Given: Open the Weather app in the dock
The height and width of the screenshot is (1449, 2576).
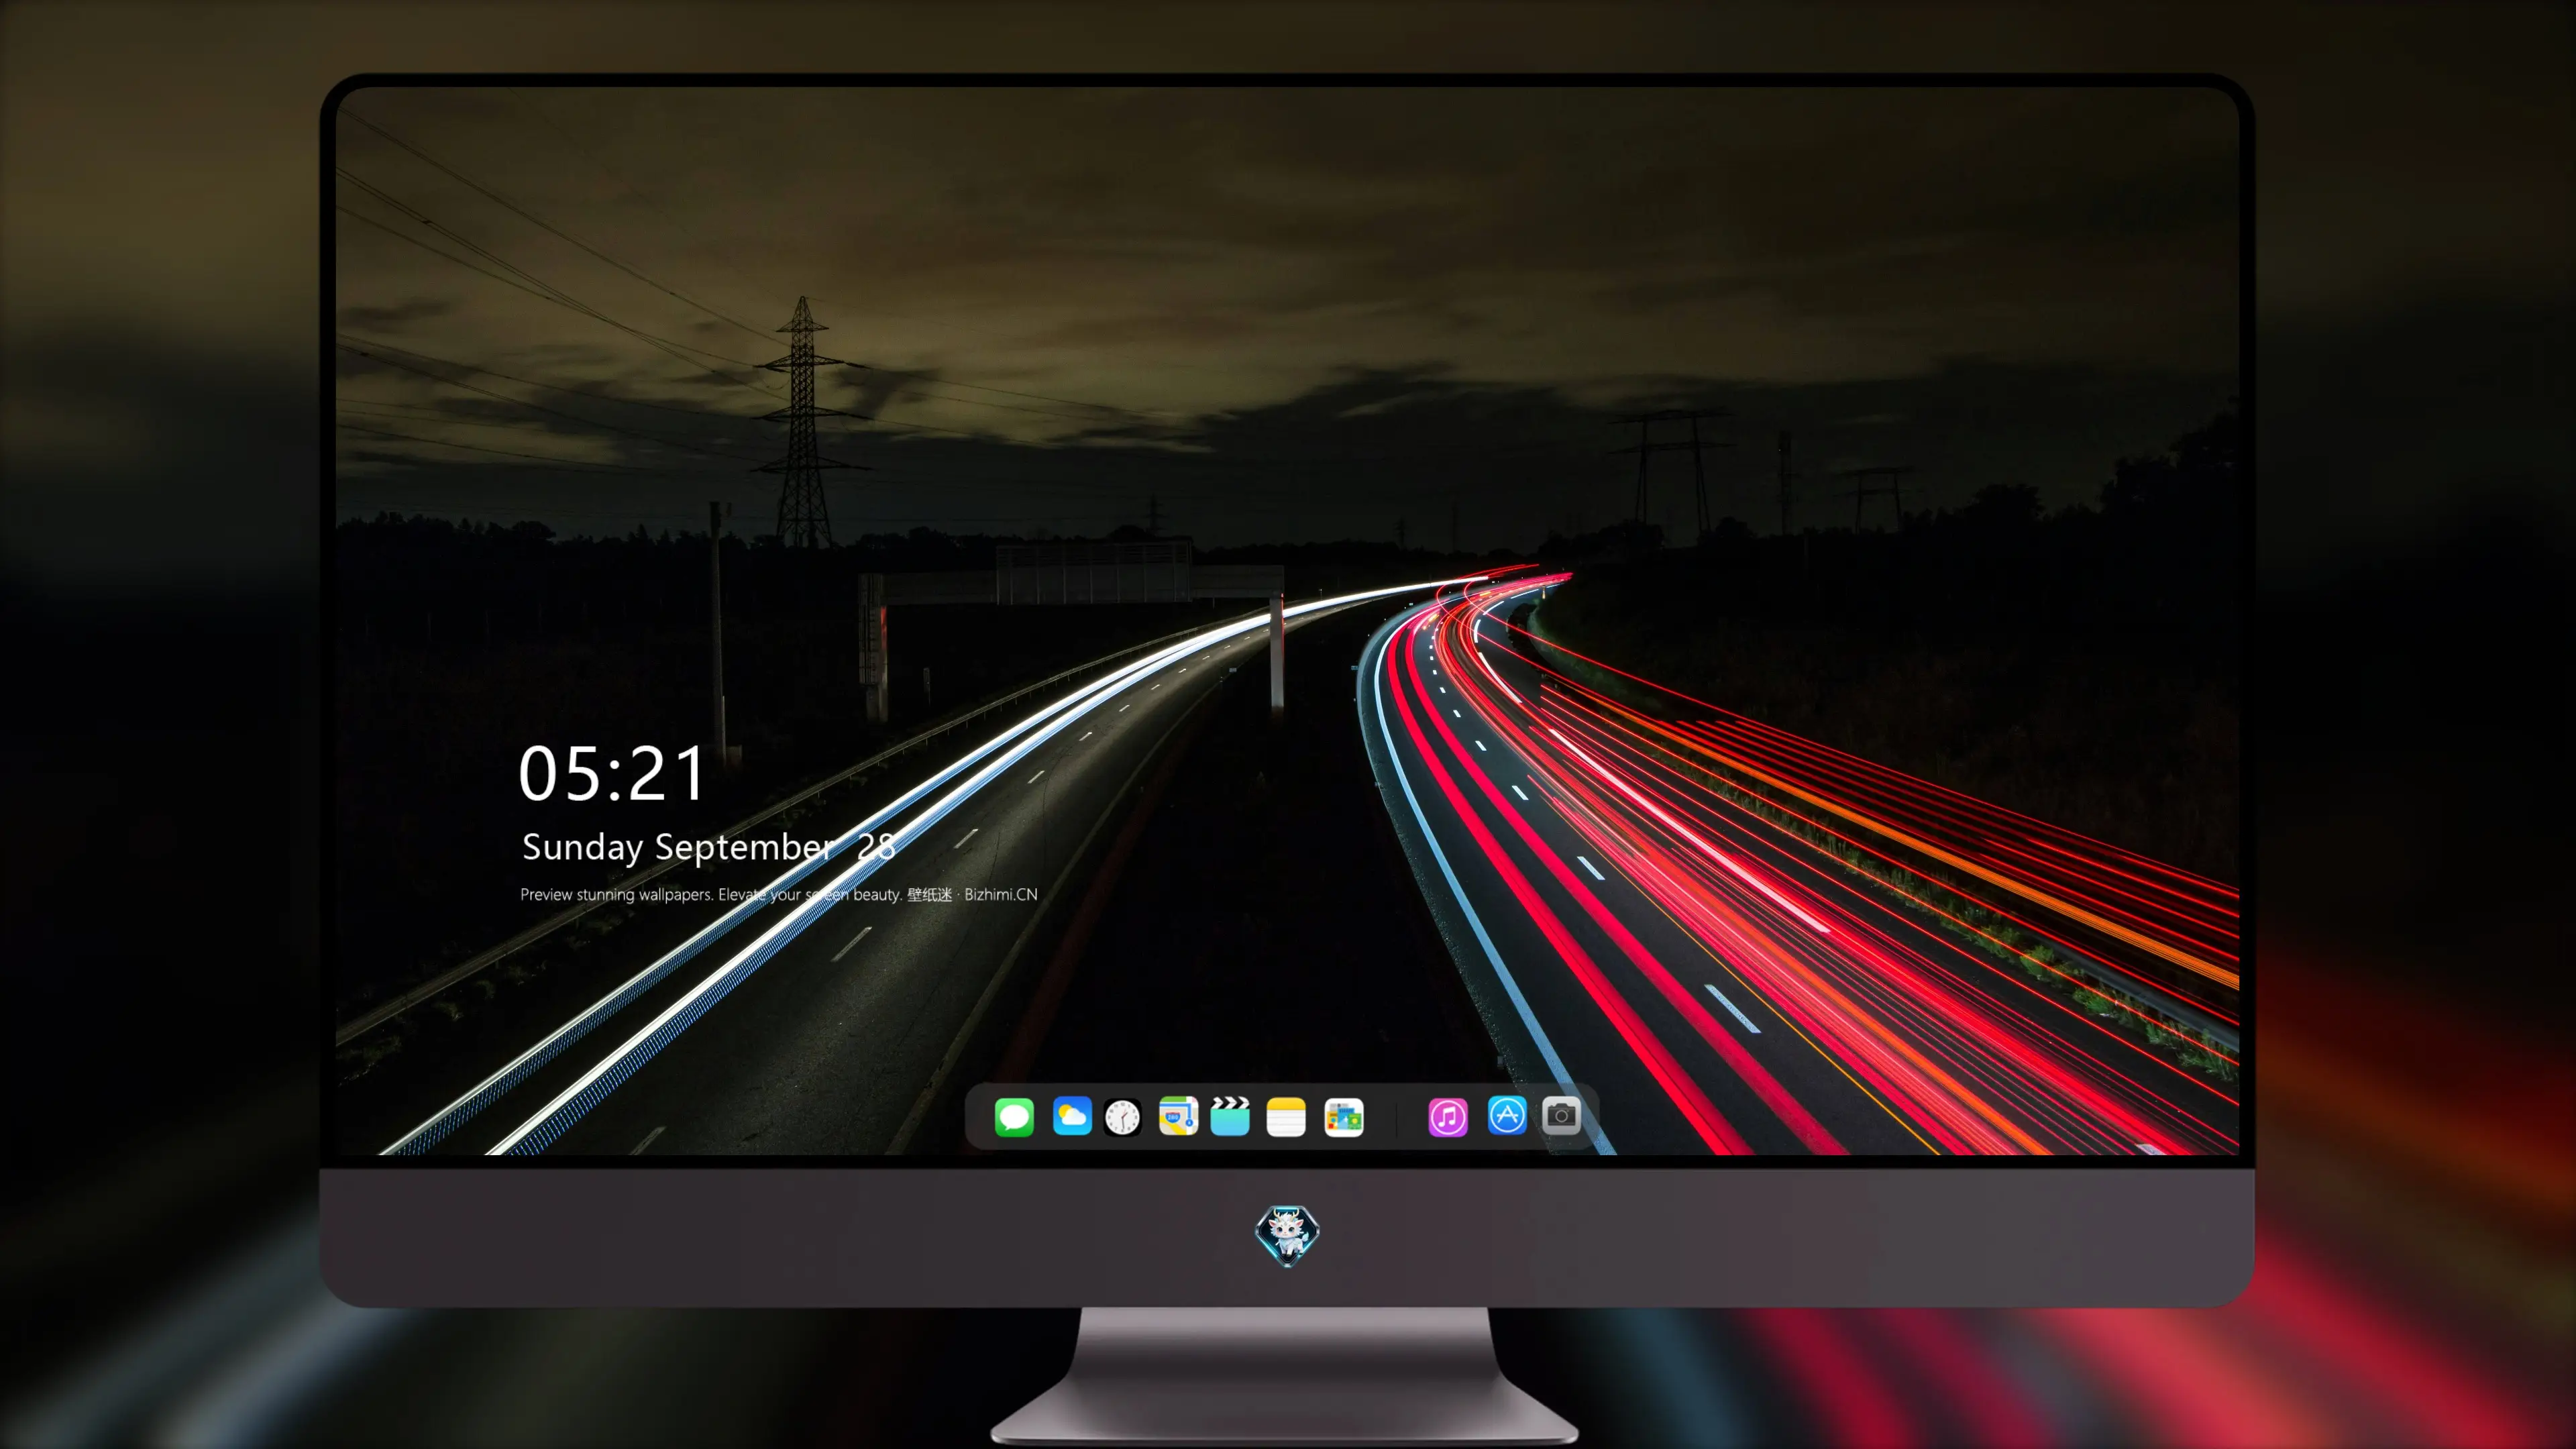Looking at the screenshot, I should pyautogui.click(x=1072, y=1116).
